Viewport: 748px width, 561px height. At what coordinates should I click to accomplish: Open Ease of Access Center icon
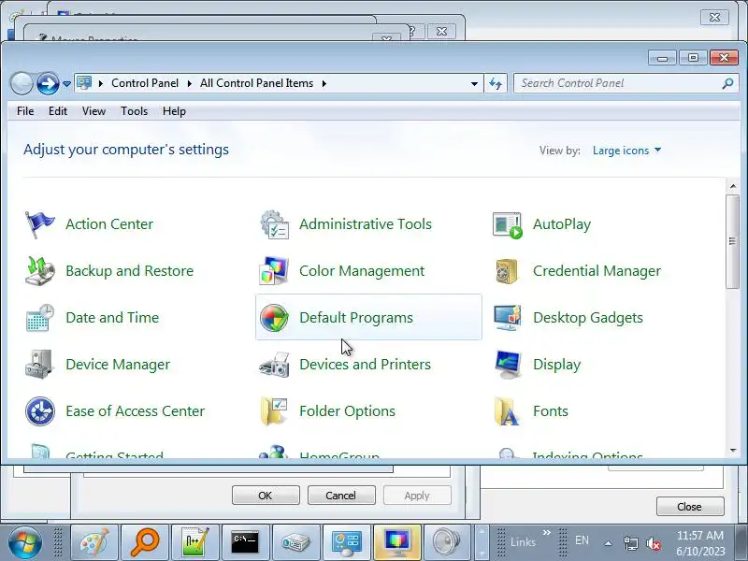[x=39, y=411]
